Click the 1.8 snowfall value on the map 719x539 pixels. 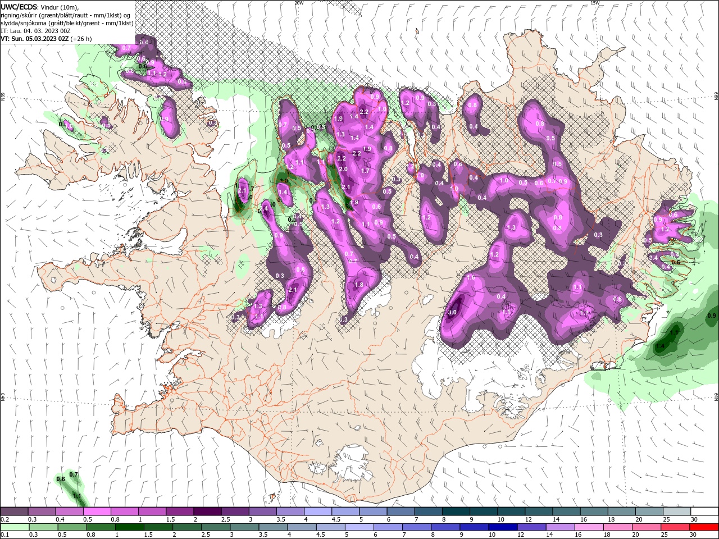359,285
